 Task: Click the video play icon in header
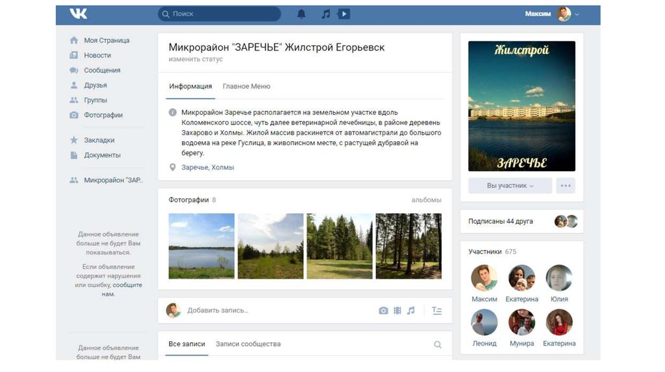[x=344, y=14]
